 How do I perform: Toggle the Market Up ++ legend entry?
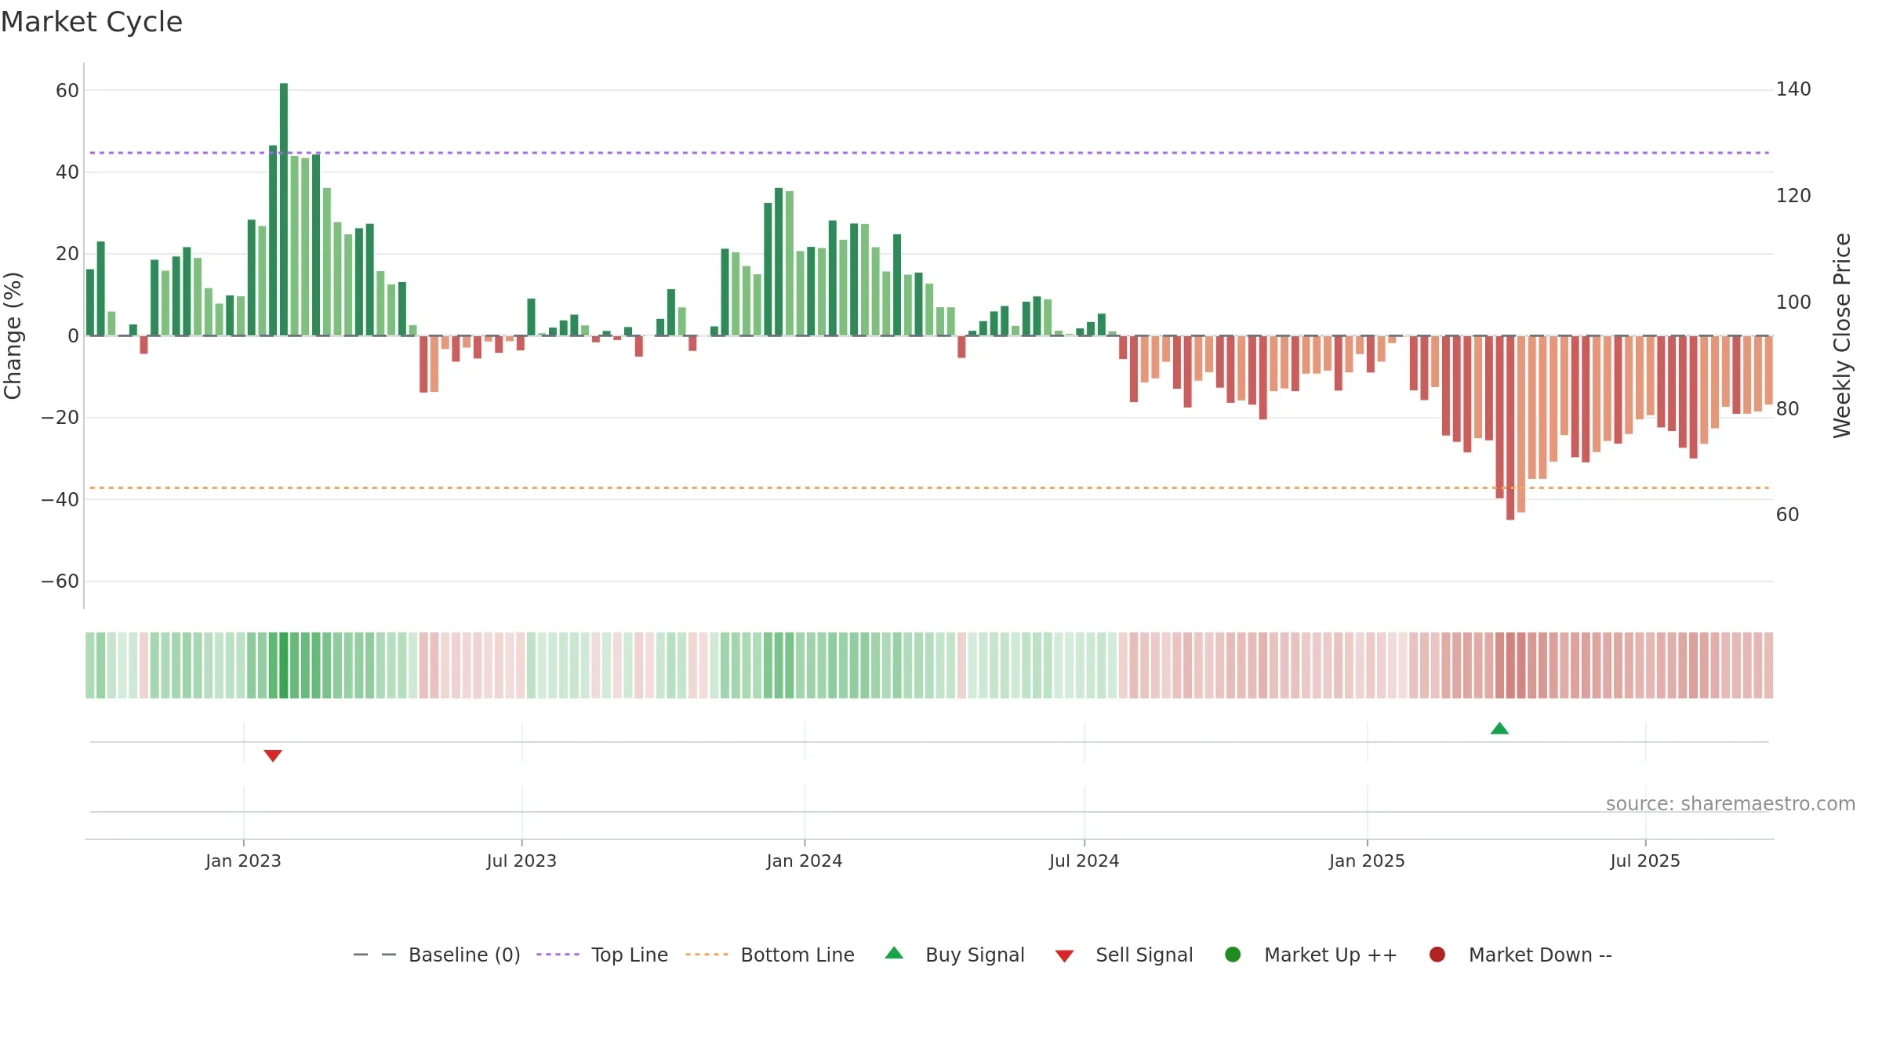1311,955
